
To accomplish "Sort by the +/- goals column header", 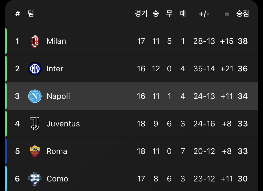I will (204, 14).
